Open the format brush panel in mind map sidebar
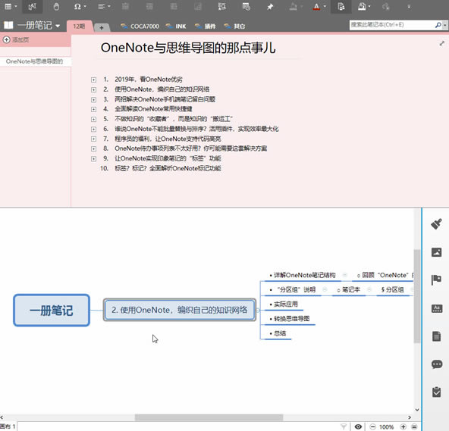Viewport: 449px width, 431px height. pyautogui.click(x=436, y=224)
